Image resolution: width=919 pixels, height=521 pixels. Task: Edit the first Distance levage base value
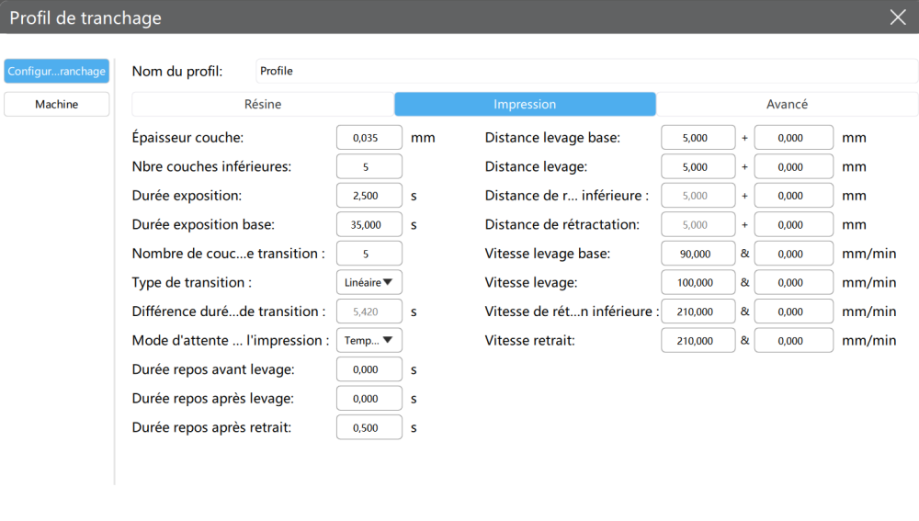[x=698, y=138]
